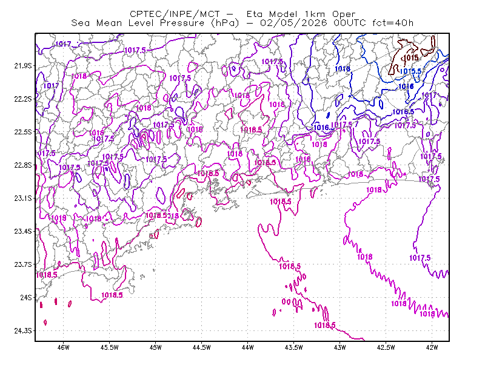Viewport: 485px width, 374px height.
Task: Click the 1019 contour label
Action: point(59,218)
